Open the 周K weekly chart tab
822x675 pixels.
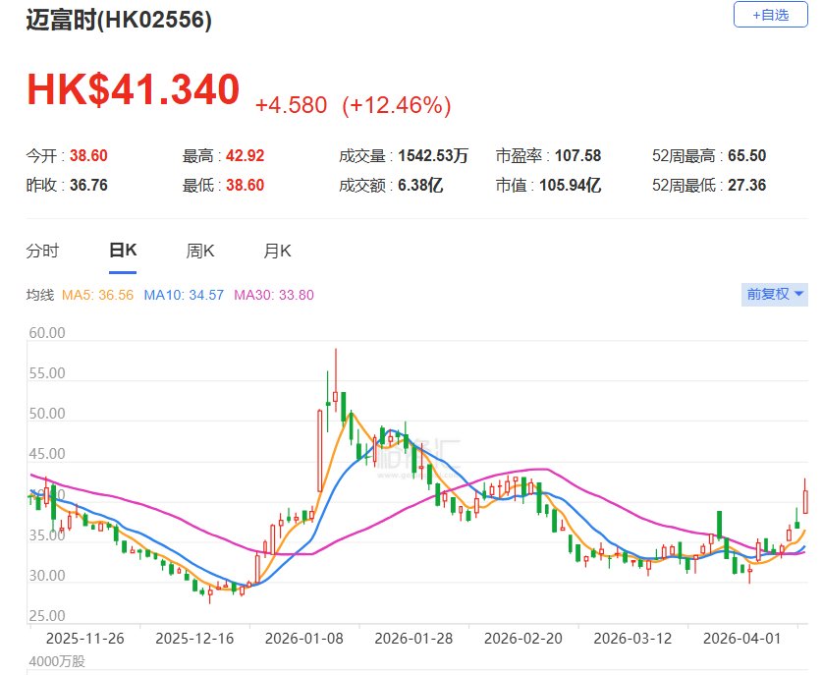coord(200,251)
